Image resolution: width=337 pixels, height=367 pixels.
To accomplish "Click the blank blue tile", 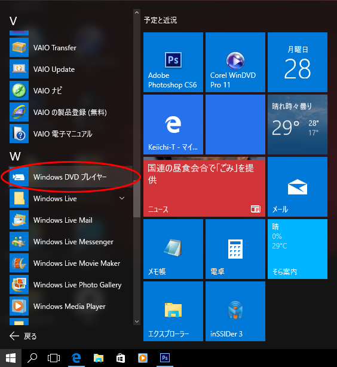I will point(235,125).
